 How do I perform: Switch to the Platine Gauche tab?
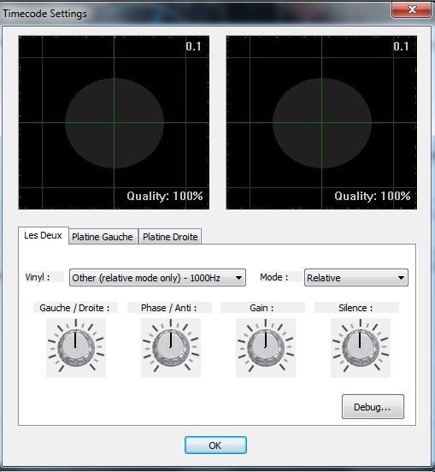(103, 237)
